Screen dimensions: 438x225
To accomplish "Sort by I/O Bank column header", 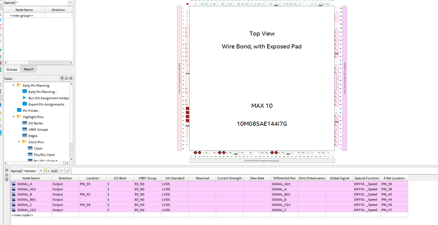I will coord(120,178).
